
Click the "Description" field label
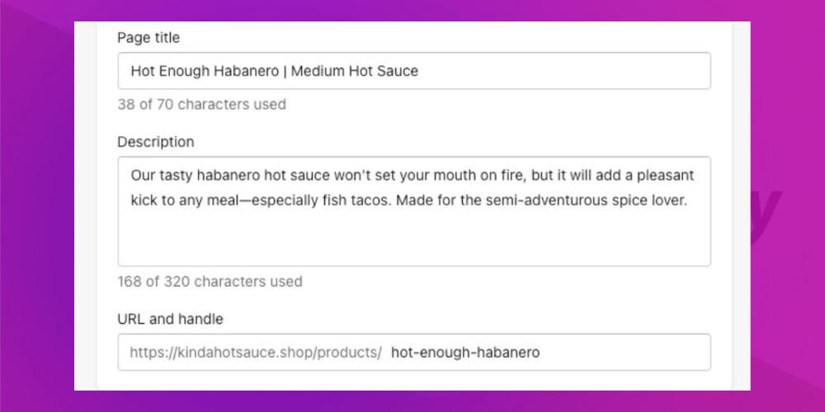156,142
